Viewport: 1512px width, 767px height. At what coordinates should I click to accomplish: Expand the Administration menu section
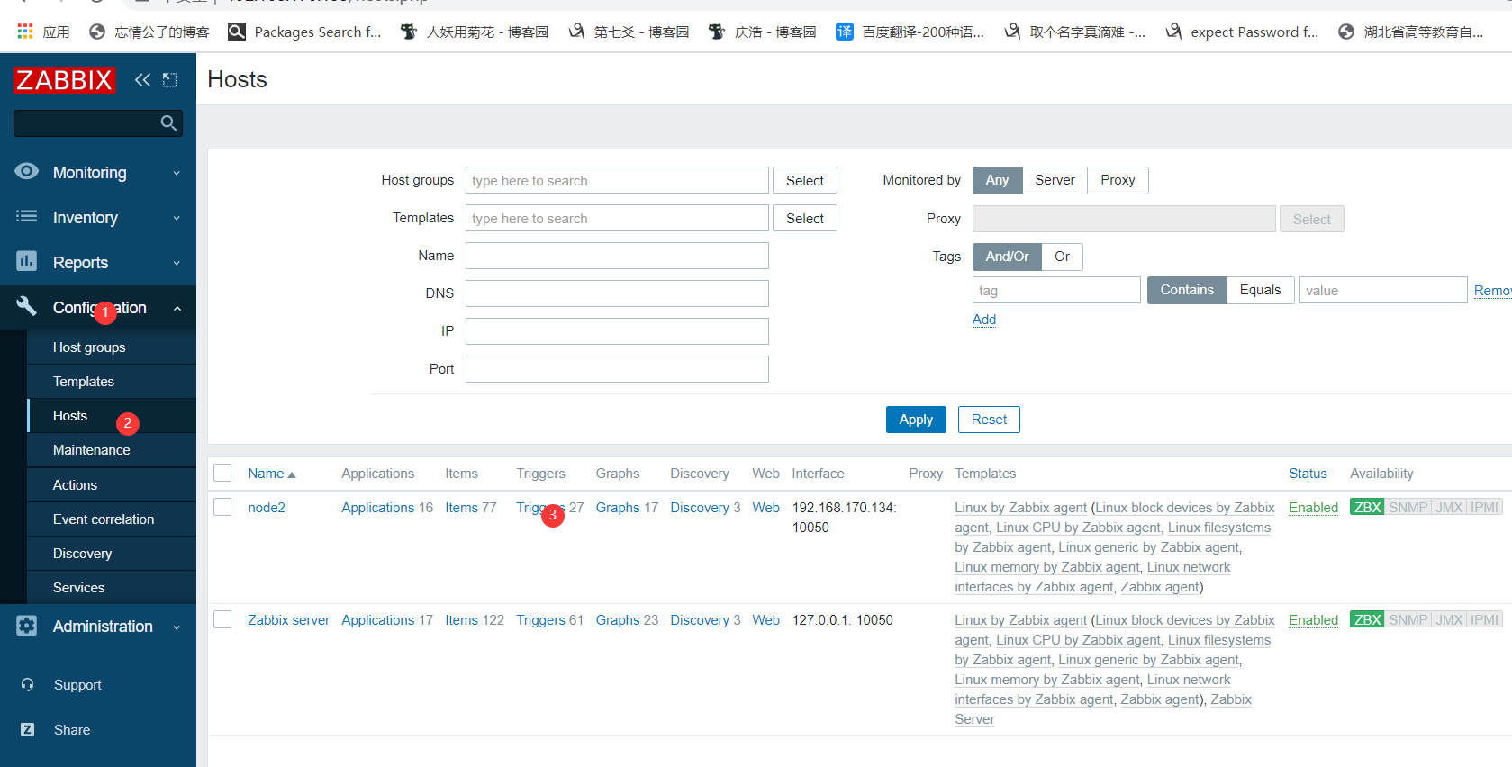coord(98,627)
